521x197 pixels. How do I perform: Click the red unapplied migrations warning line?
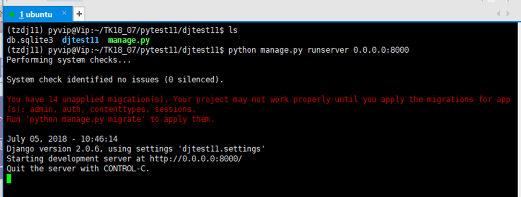tap(258, 100)
